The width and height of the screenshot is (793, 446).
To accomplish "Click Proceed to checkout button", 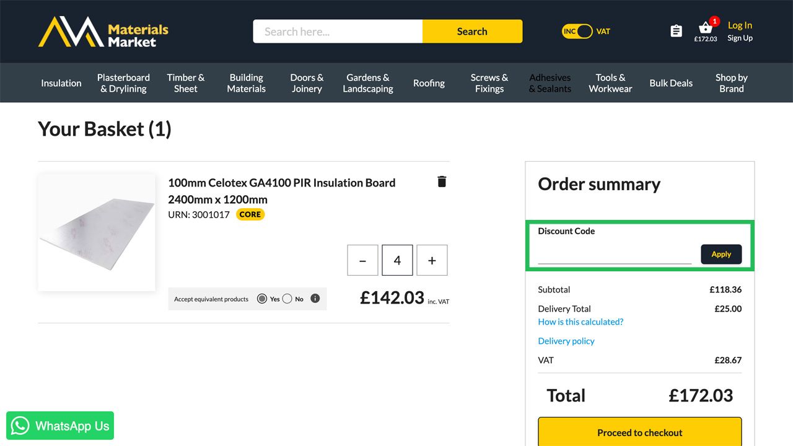I will click(639, 432).
